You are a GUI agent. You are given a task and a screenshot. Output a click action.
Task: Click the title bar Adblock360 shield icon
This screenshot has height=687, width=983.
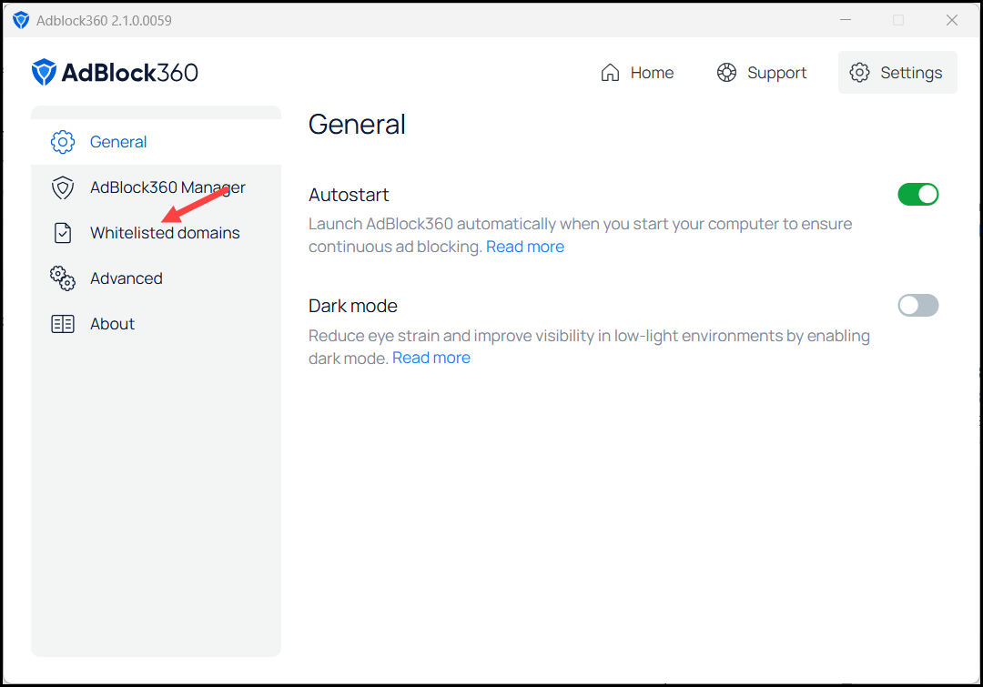pyautogui.click(x=21, y=20)
